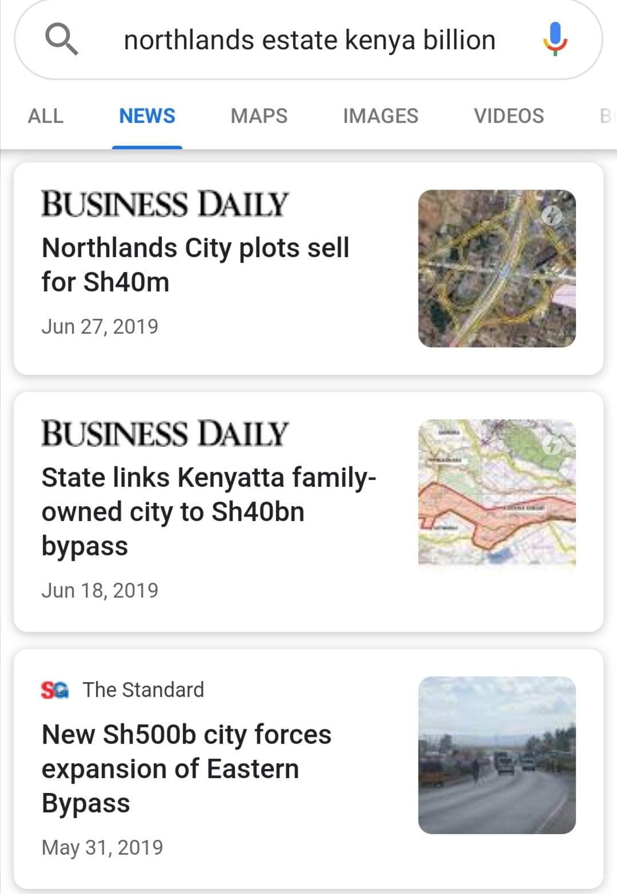Switch to the VIDEOS tab
Viewport: 617px width, 894px height.
[508, 116]
